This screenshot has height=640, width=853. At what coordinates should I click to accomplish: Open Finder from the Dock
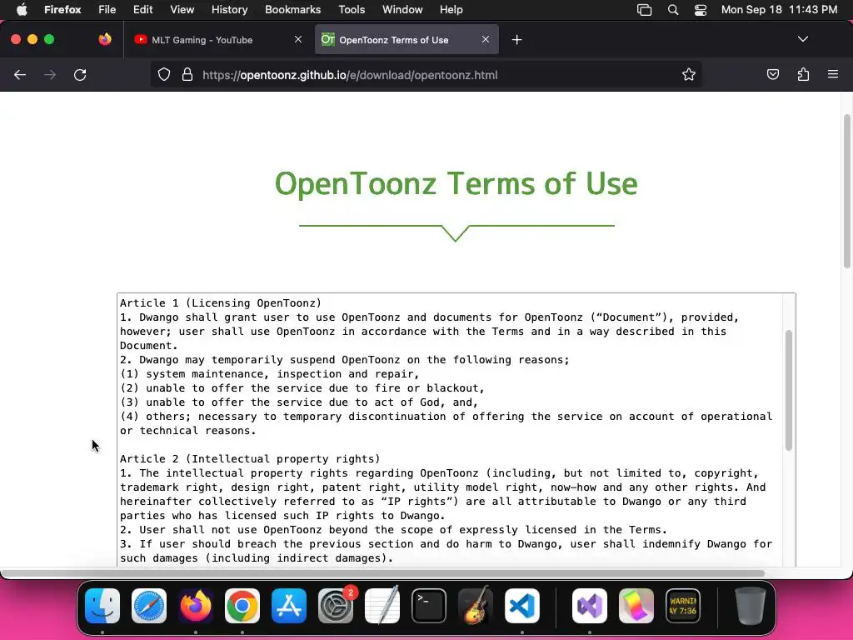tap(102, 606)
